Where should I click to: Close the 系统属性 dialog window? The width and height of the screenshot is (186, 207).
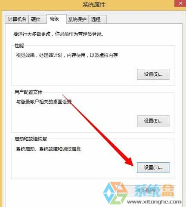point(180,3)
